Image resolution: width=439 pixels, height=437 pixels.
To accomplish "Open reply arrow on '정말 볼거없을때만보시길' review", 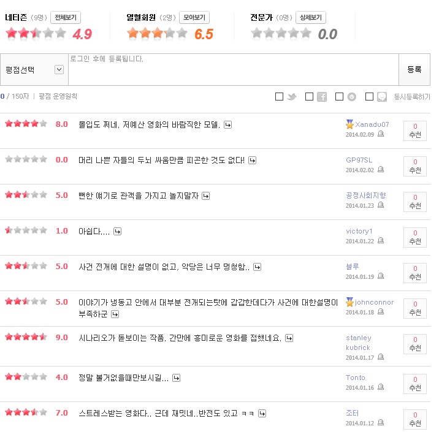I will tap(176, 378).
